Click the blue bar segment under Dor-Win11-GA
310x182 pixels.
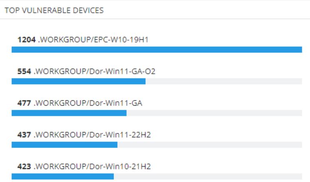coord(69,113)
